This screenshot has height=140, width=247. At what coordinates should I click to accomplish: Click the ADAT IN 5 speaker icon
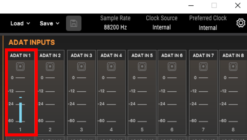[x=142, y=66]
